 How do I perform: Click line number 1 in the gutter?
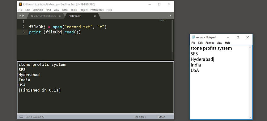point(23,22)
